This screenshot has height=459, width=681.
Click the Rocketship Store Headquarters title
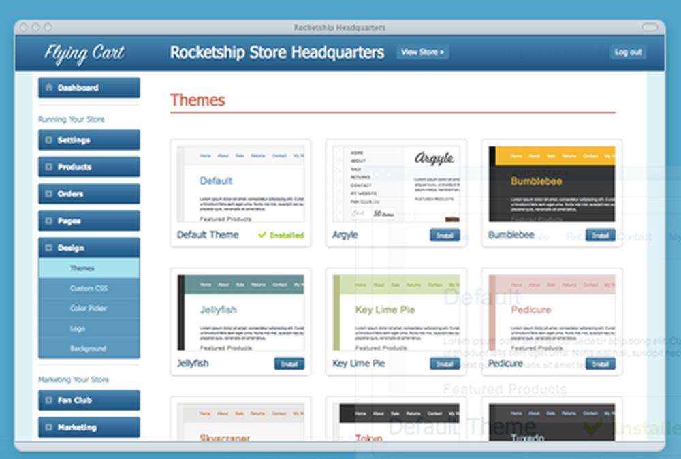(x=277, y=52)
